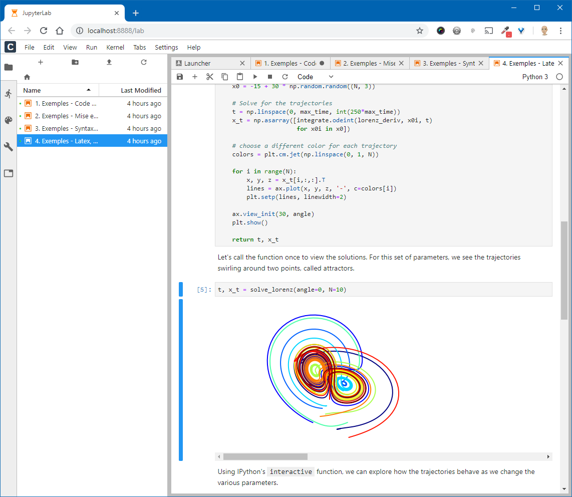Click the output horizontal scrollbar thumb
The image size is (572, 497).
265,456
